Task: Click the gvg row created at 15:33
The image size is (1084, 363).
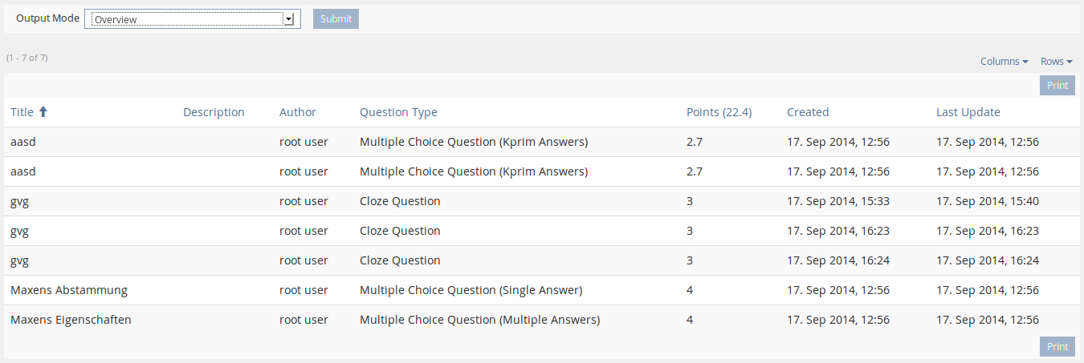Action: 20,201
